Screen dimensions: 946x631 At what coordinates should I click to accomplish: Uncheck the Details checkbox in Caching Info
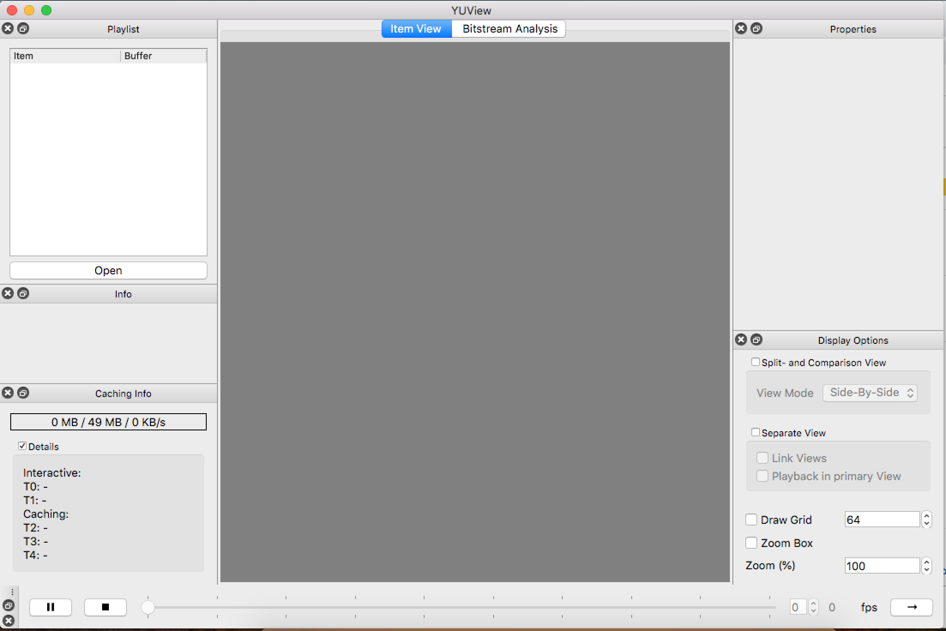22,446
